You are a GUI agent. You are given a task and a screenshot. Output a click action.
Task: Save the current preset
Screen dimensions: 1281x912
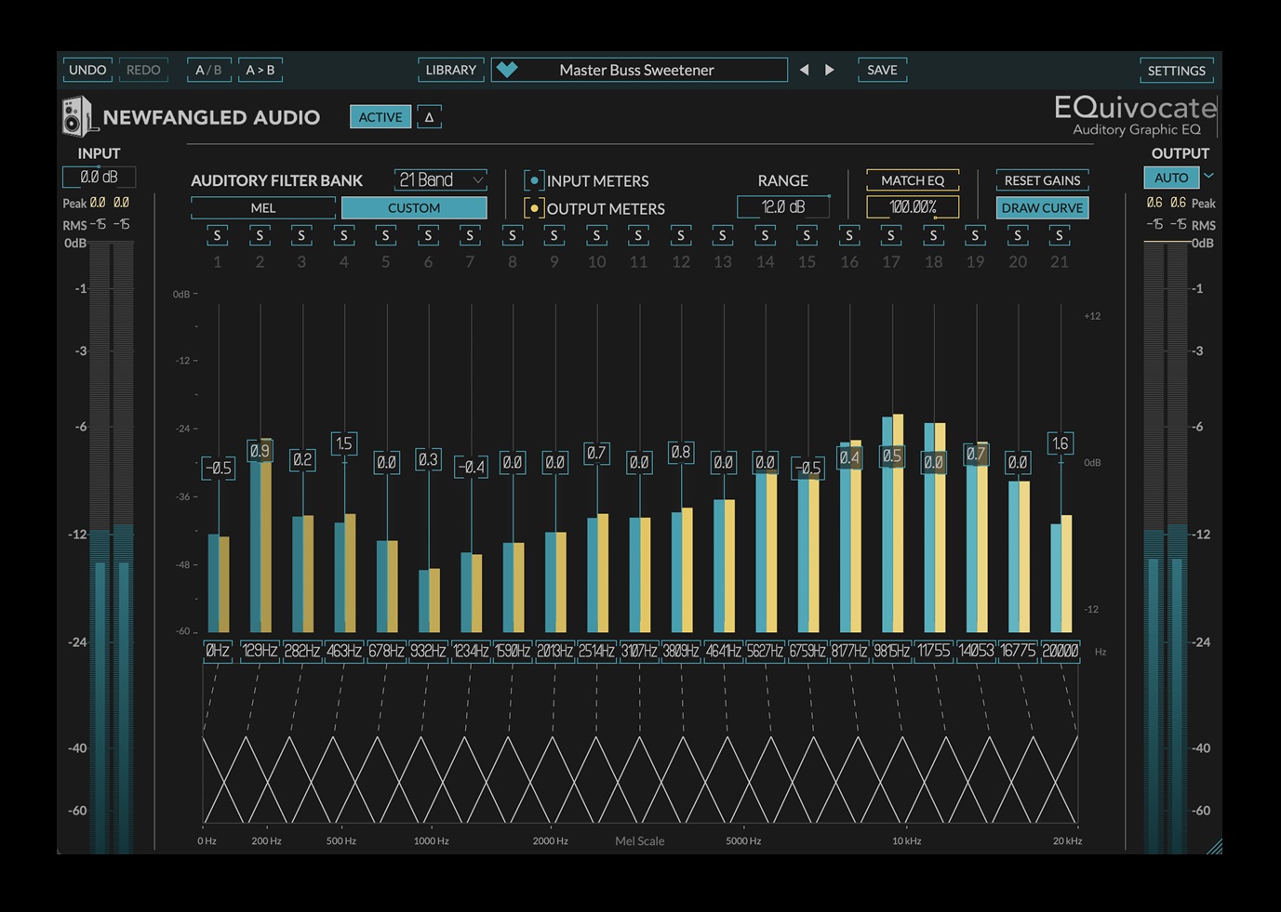[882, 70]
